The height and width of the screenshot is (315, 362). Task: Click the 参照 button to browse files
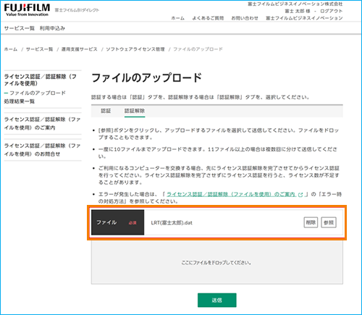pos(329,222)
